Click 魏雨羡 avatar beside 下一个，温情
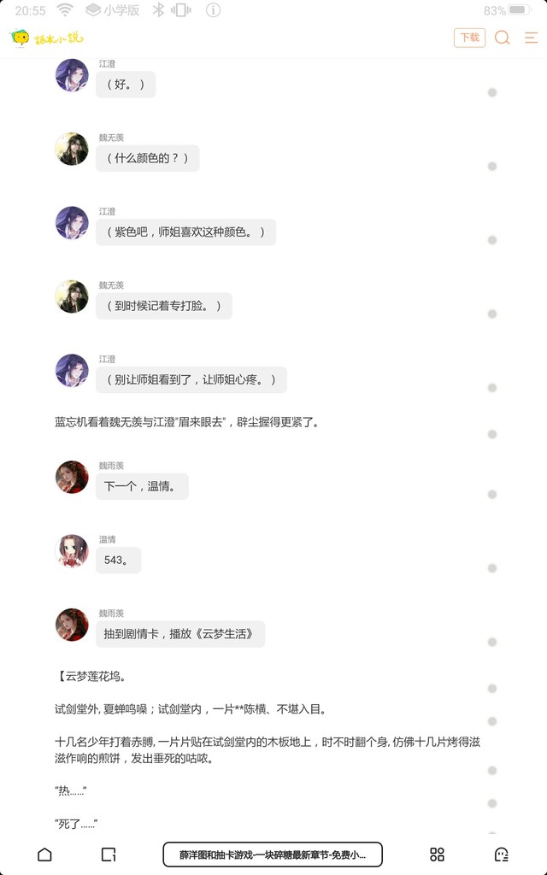Image resolution: width=547 pixels, height=875 pixels. (72, 477)
